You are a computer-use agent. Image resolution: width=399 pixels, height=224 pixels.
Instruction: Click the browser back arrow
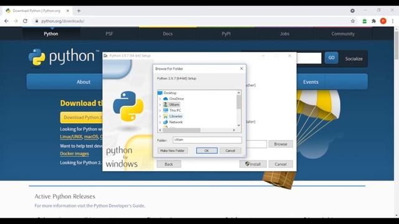click(6, 21)
